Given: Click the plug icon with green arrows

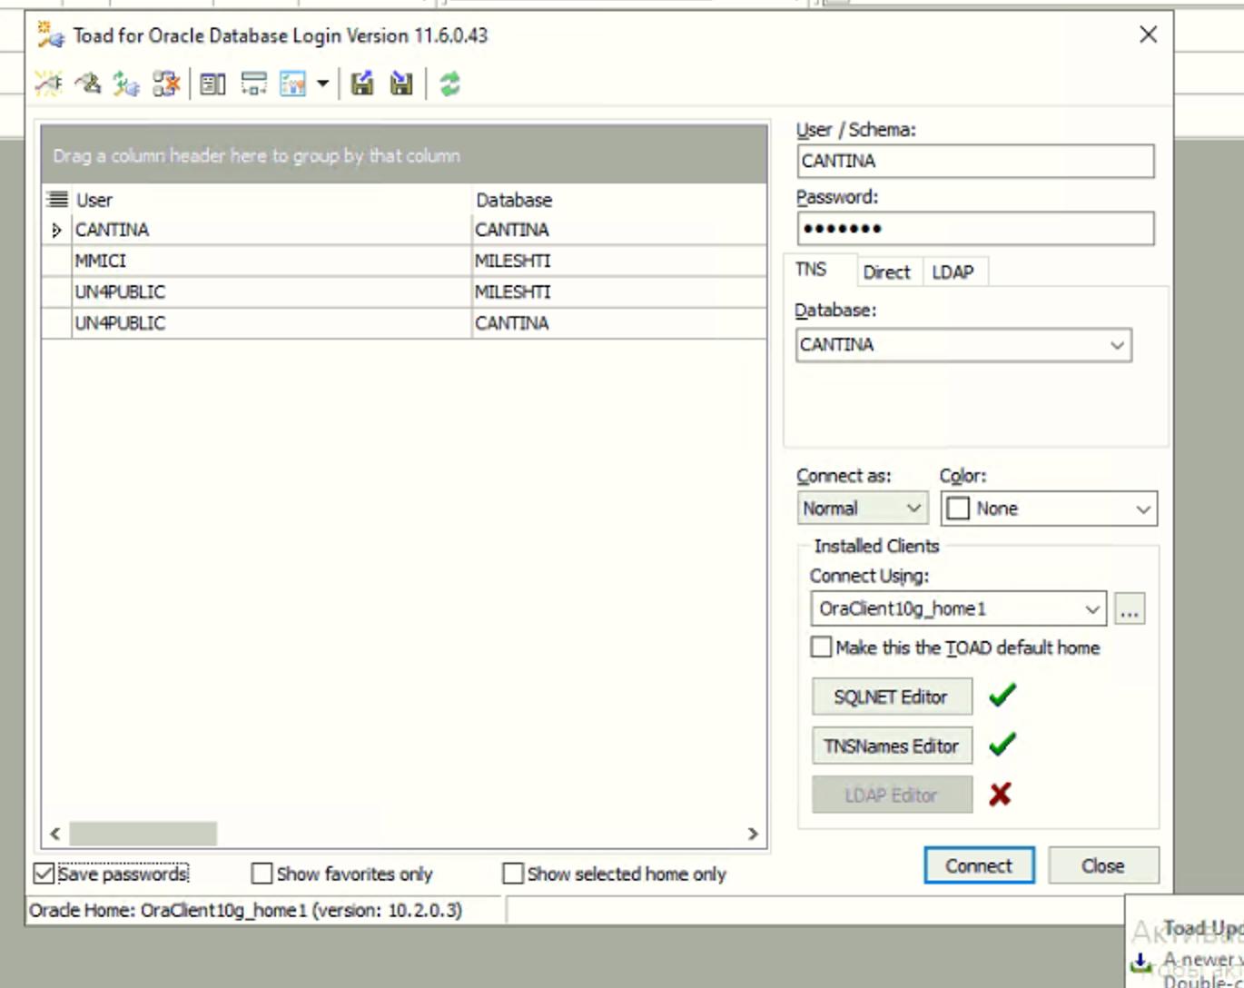Looking at the screenshot, I should coord(126,84).
